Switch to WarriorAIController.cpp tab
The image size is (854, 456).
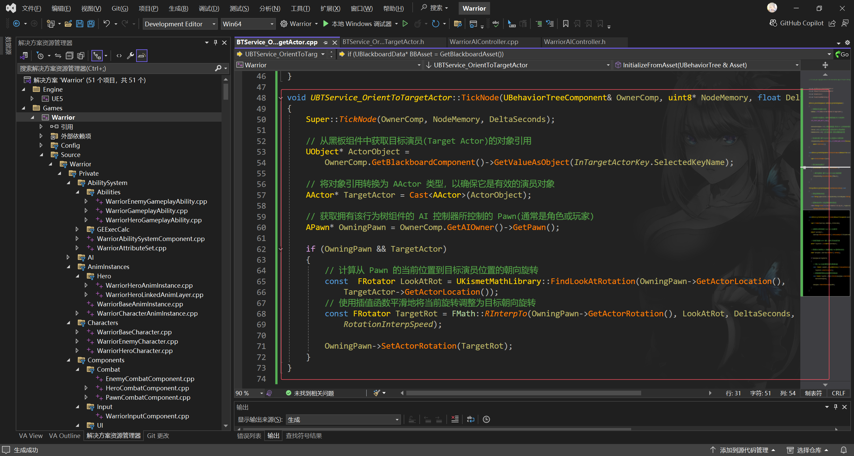click(484, 42)
